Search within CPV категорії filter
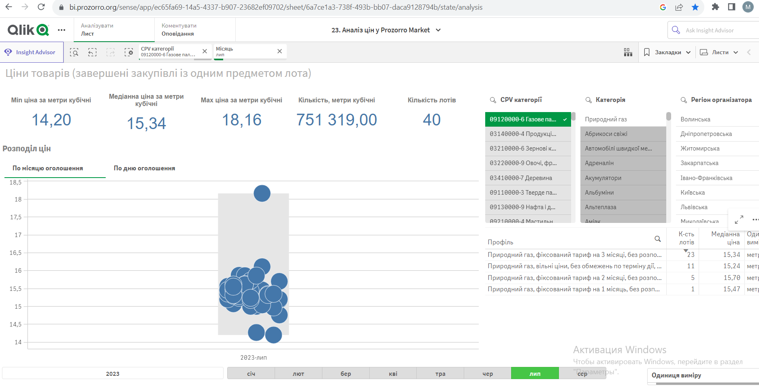Viewport: 759px width, 390px height. pyautogui.click(x=493, y=100)
